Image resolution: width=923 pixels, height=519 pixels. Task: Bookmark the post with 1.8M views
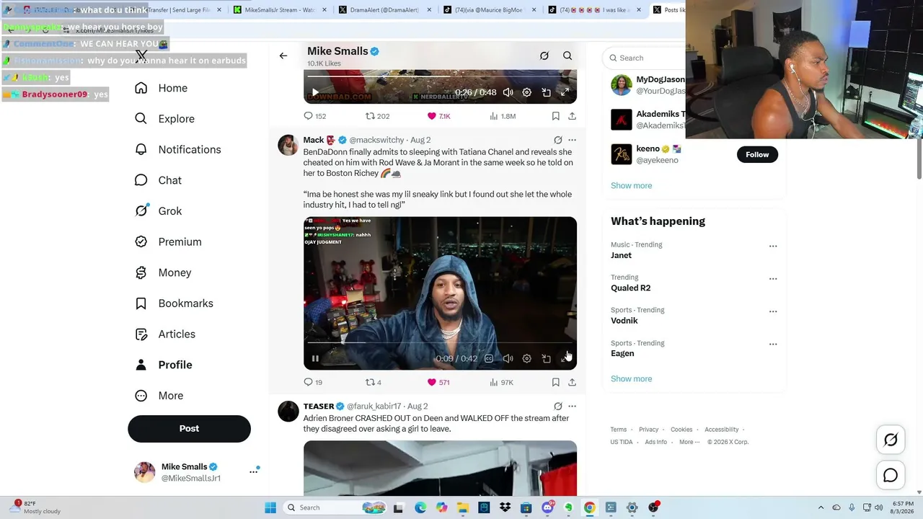(x=555, y=116)
